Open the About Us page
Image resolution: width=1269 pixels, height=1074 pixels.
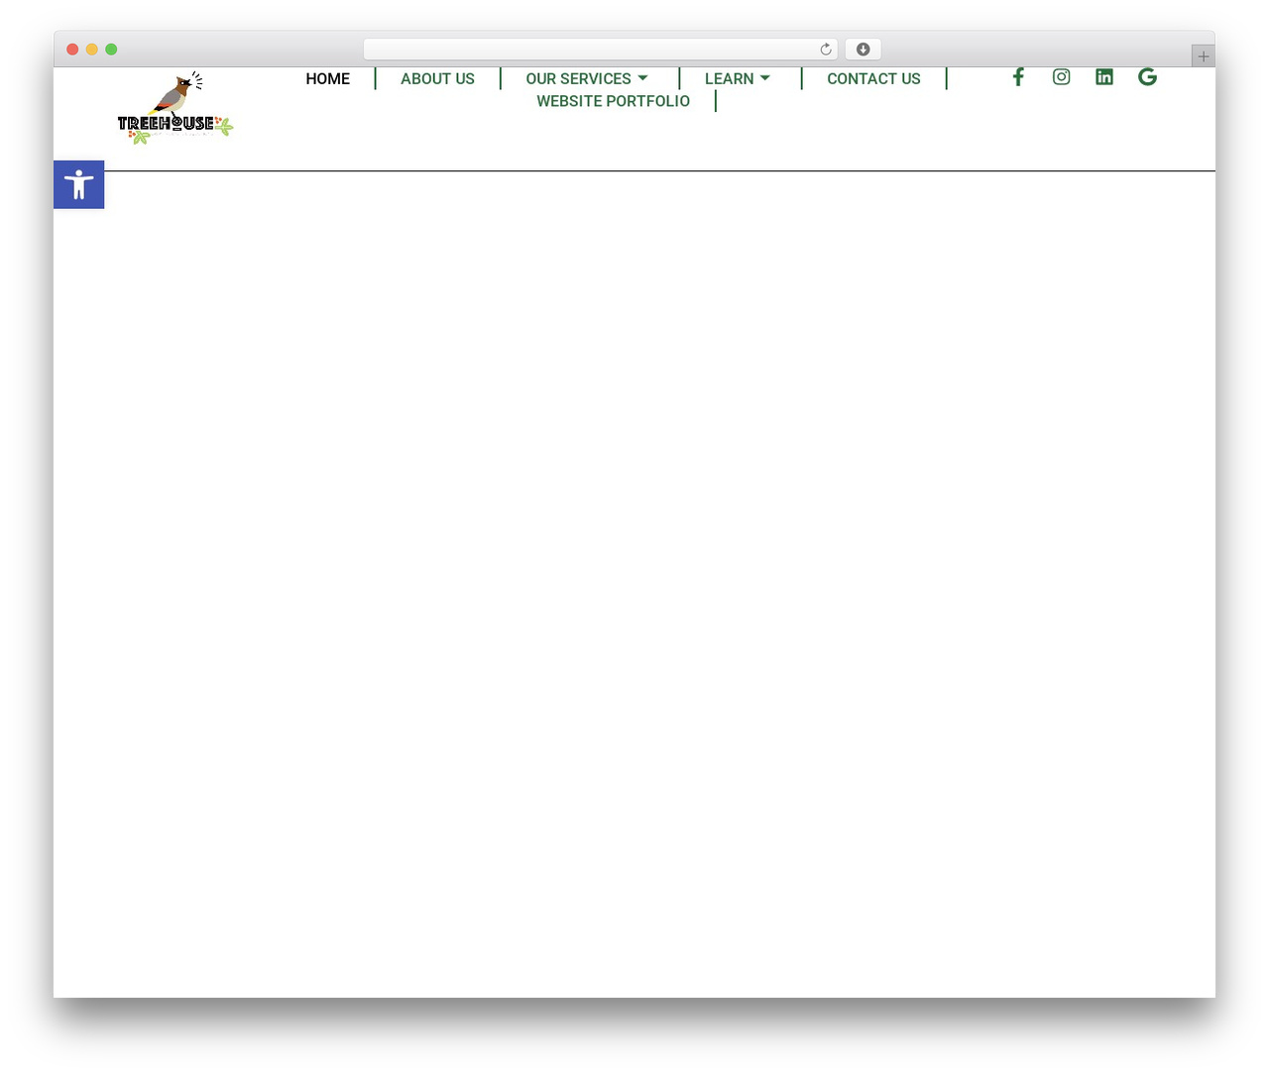pyautogui.click(x=437, y=78)
